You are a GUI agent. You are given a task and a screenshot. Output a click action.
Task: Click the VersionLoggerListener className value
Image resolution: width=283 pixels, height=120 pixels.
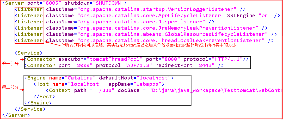[x=157, y=9]
